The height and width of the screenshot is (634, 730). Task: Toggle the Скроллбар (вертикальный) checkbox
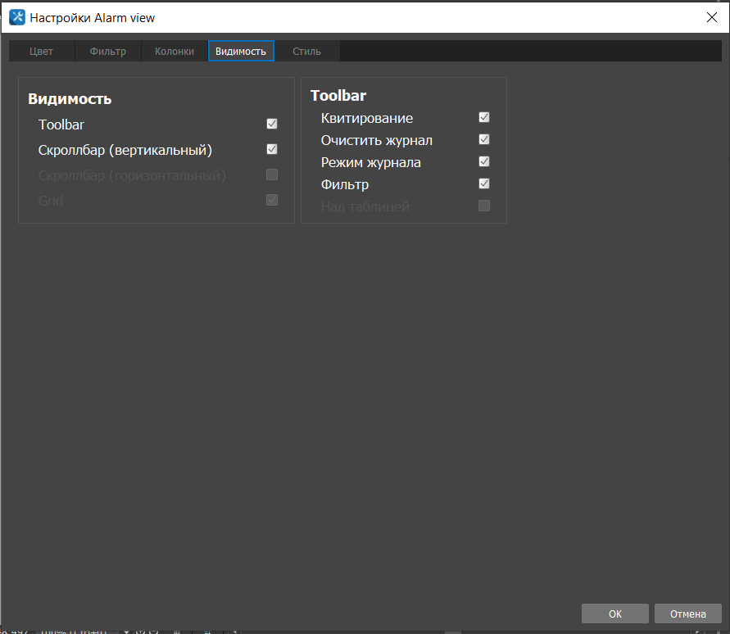coord(272,150)
